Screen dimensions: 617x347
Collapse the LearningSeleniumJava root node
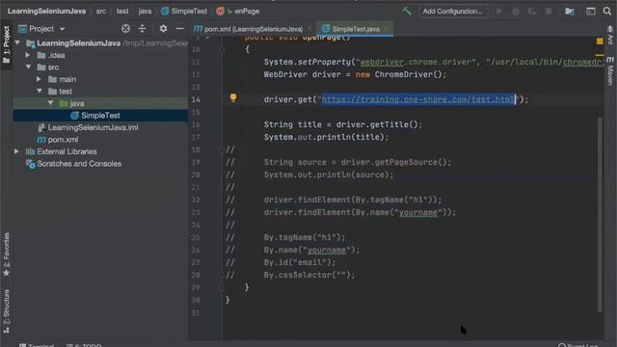point(17,42)
